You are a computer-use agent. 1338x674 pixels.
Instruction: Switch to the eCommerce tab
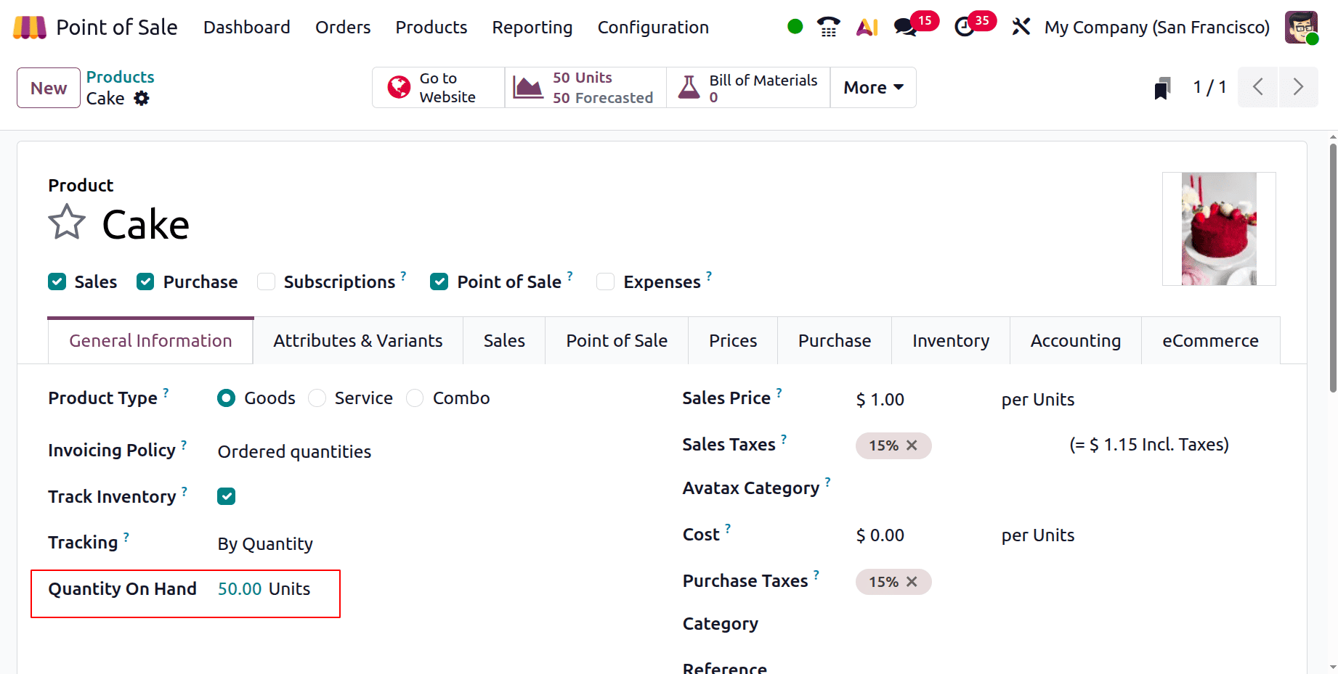(x=1210, y=340)
